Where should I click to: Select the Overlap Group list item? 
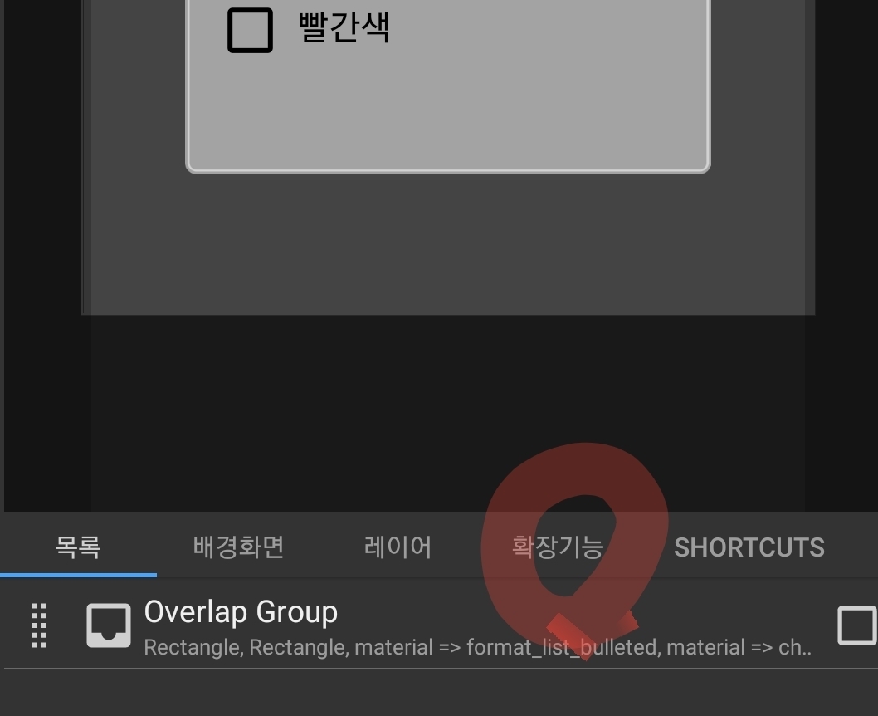tap(439, 624)
